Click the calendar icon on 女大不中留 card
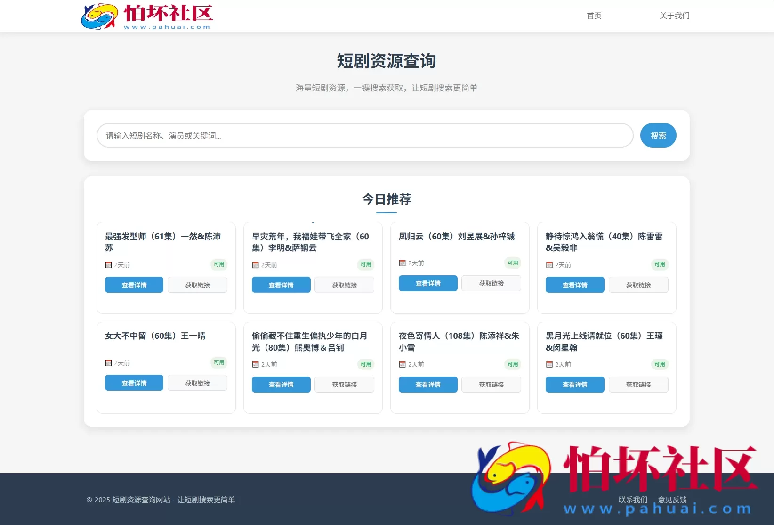Screen dimensions: 774x525 point(108,363)
